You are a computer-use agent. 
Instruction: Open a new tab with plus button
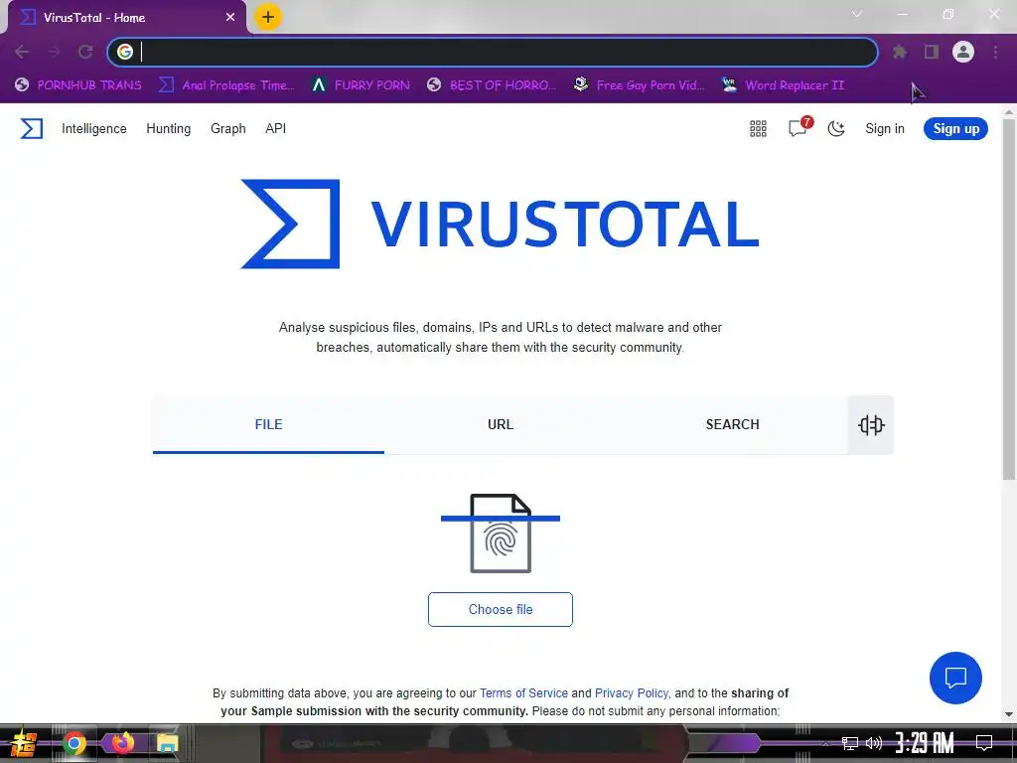point(268,17)
